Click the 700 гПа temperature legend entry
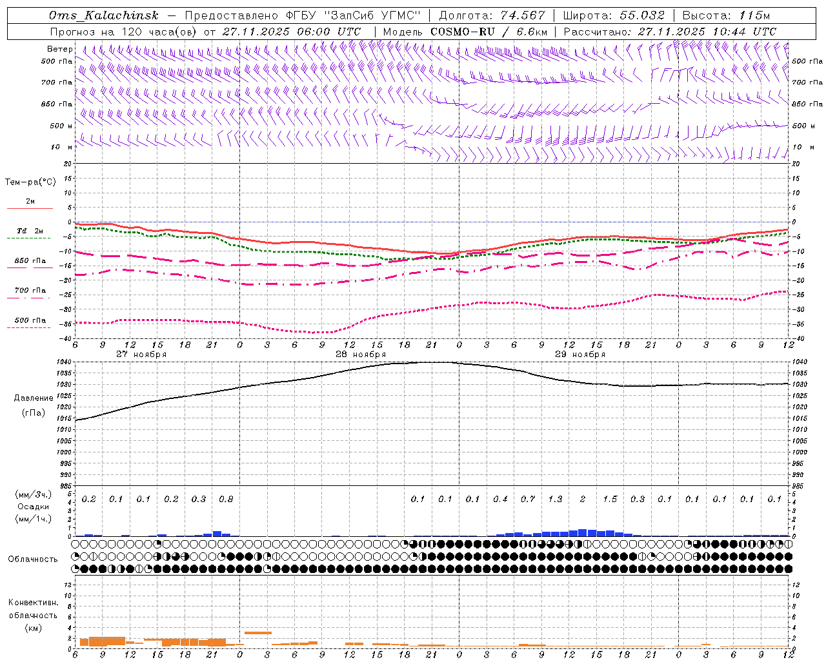Image resolution: width=826 pixels, height=660 pixels. tap(30, 291)
